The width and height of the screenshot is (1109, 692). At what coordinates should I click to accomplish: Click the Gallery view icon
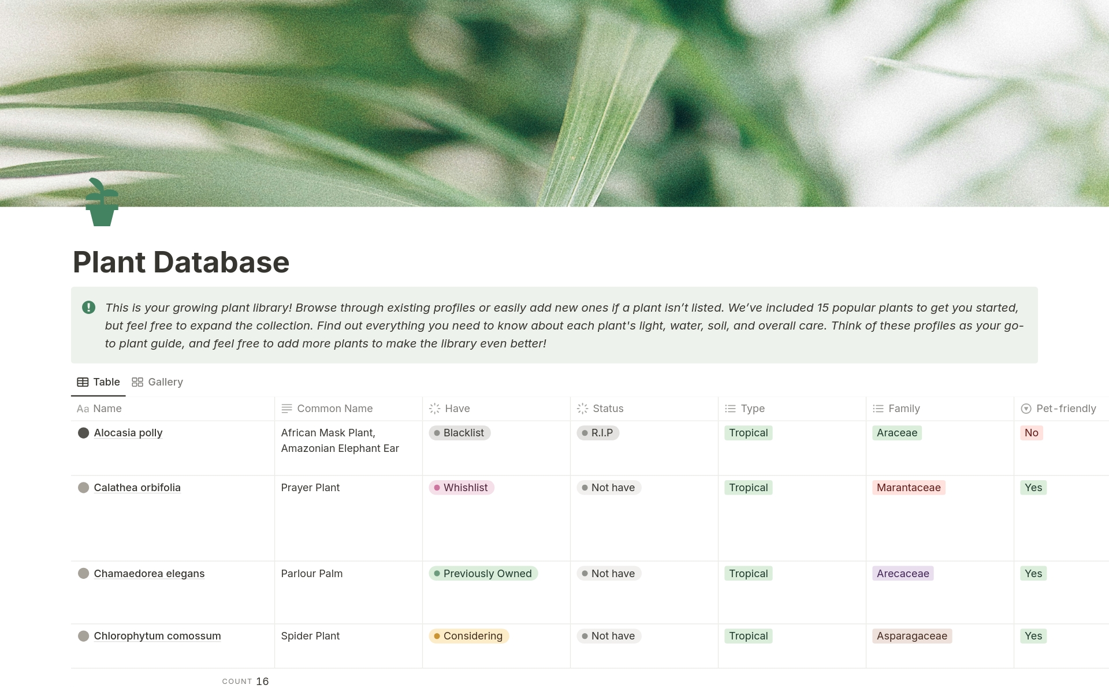137,382
